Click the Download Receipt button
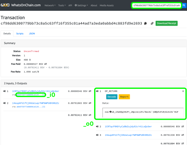The width and height of the screenshot is (187, 145). click(x=166, y=23)
